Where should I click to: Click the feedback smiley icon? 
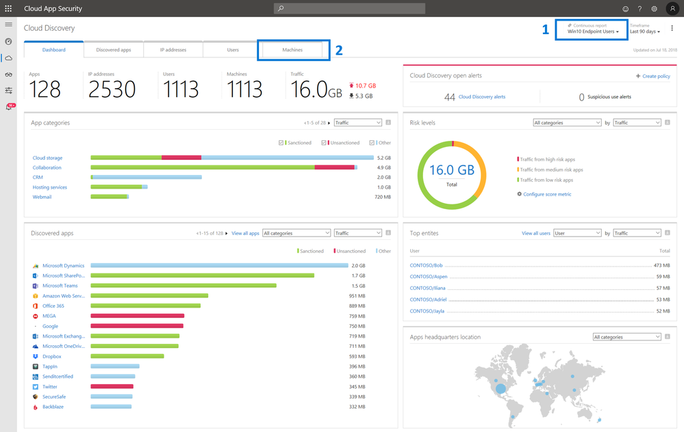[x=626, y=9]
